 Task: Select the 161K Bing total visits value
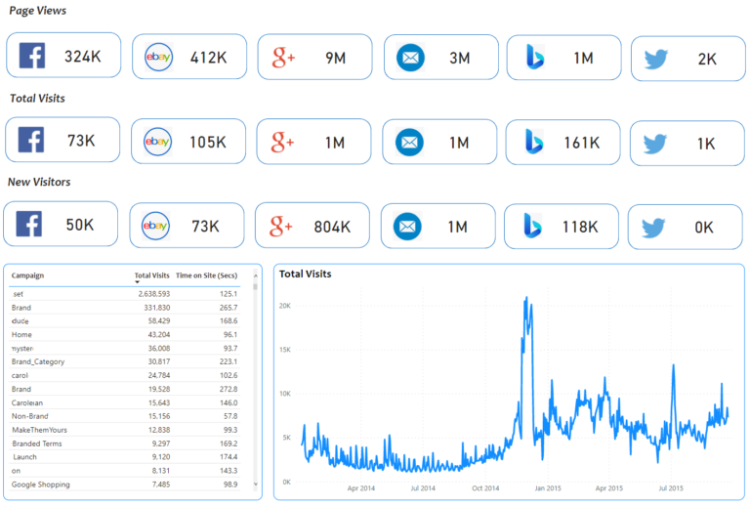point(582,143)
